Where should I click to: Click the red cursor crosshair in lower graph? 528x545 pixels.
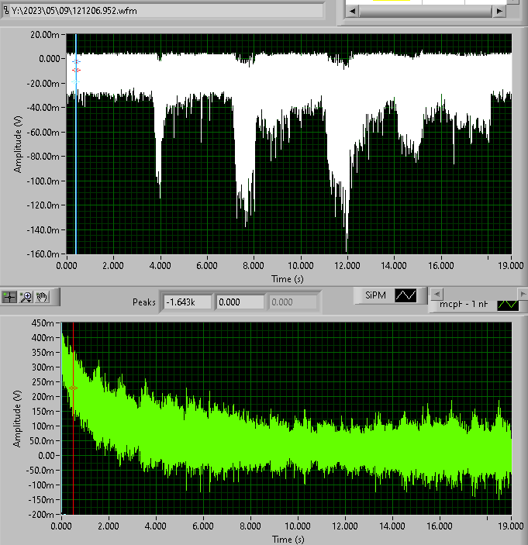74,388
